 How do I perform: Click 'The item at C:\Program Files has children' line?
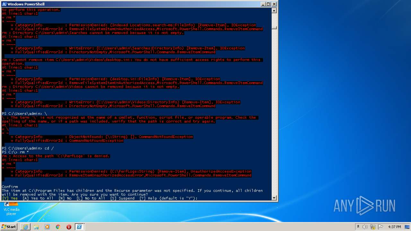132,191
